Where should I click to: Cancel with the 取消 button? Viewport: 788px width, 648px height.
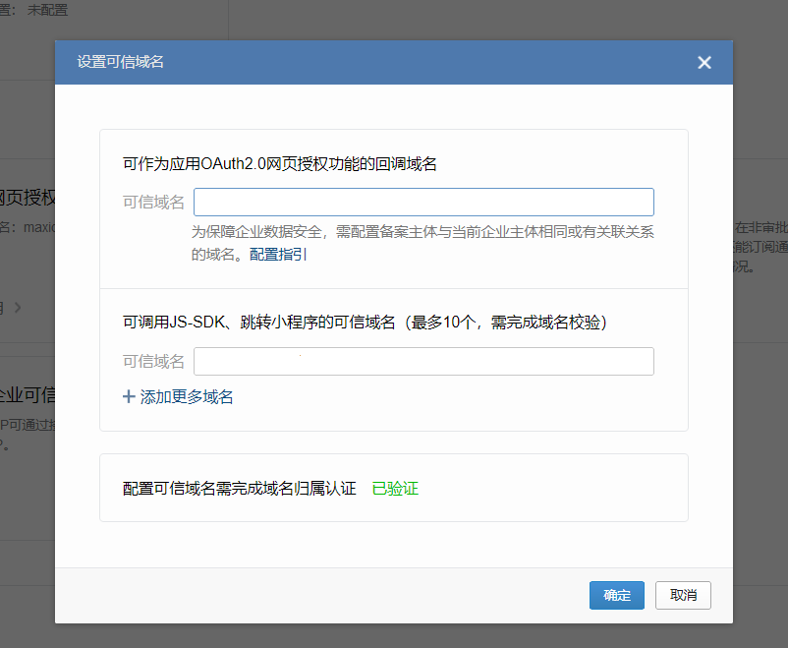pos(683,595)
